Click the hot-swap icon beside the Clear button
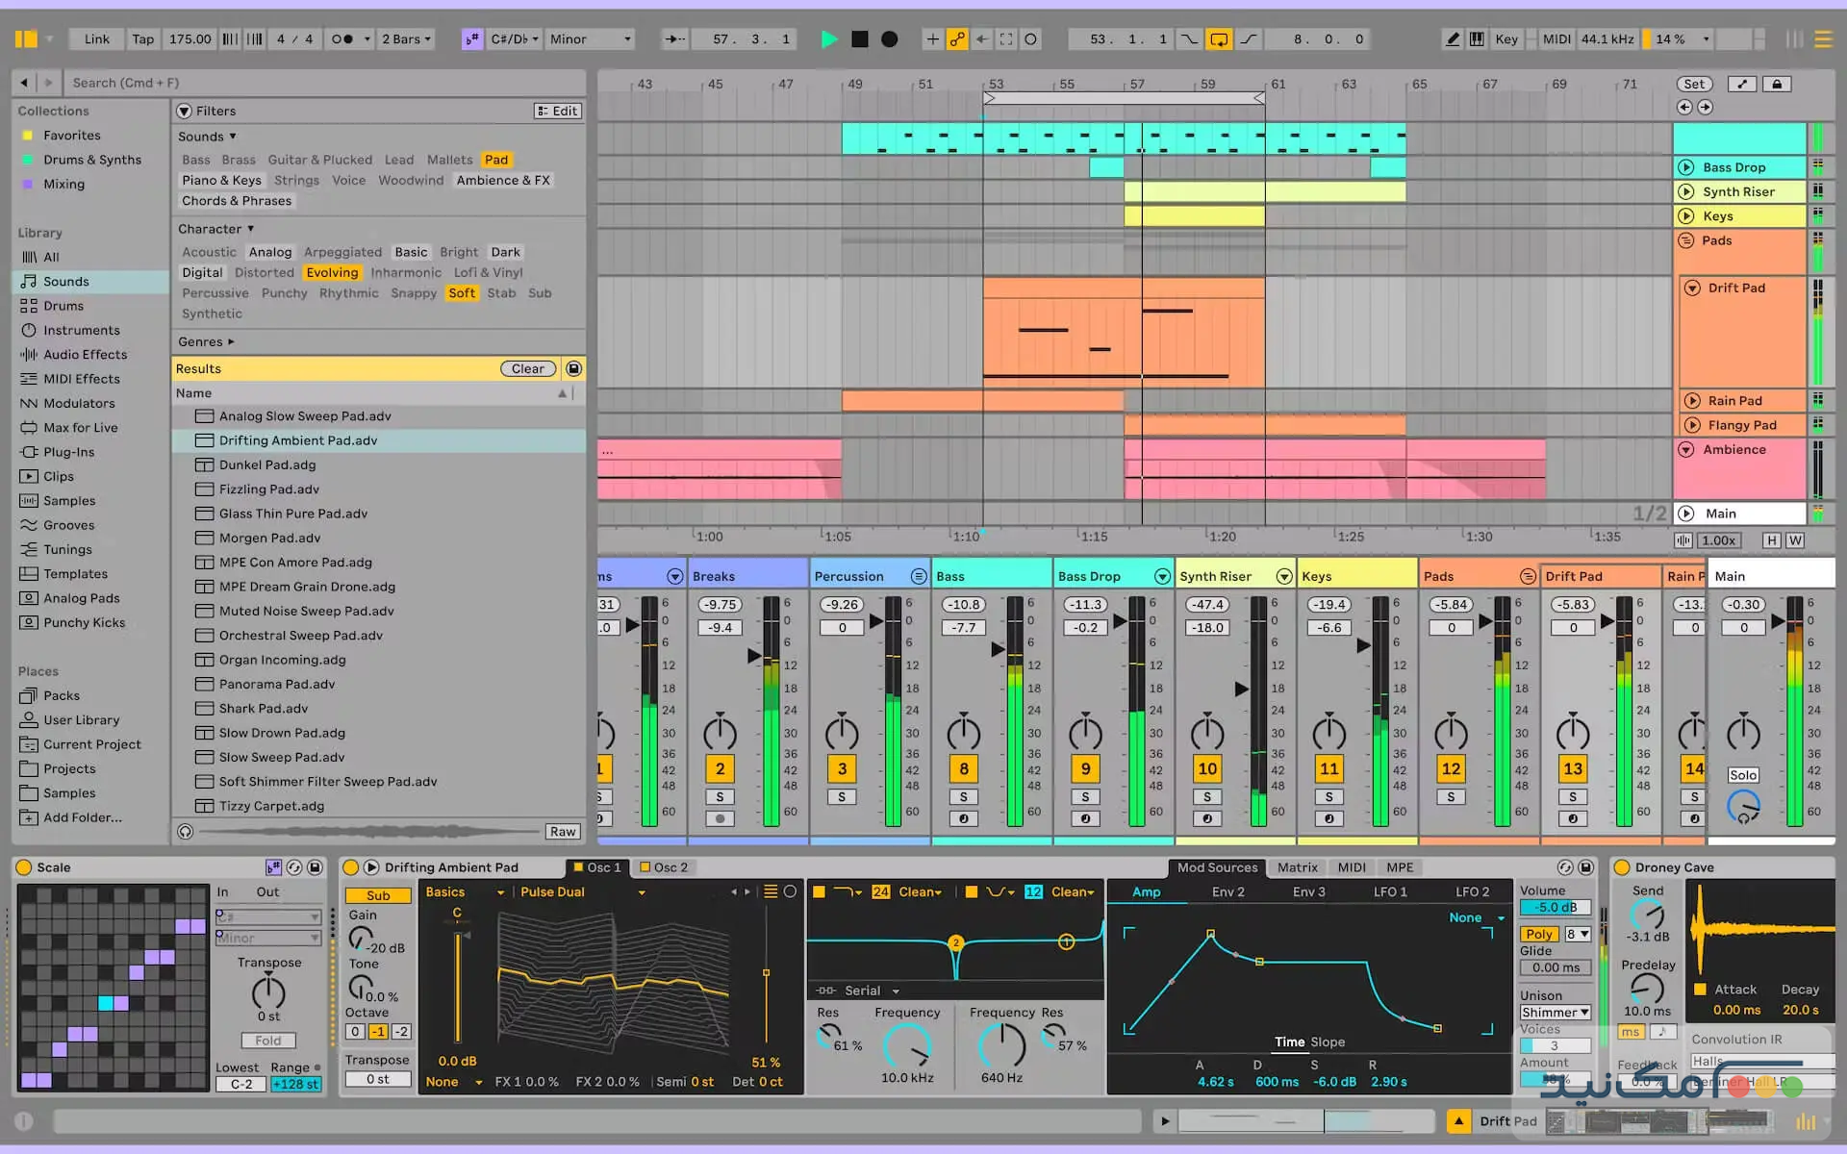 click(573, 368)
